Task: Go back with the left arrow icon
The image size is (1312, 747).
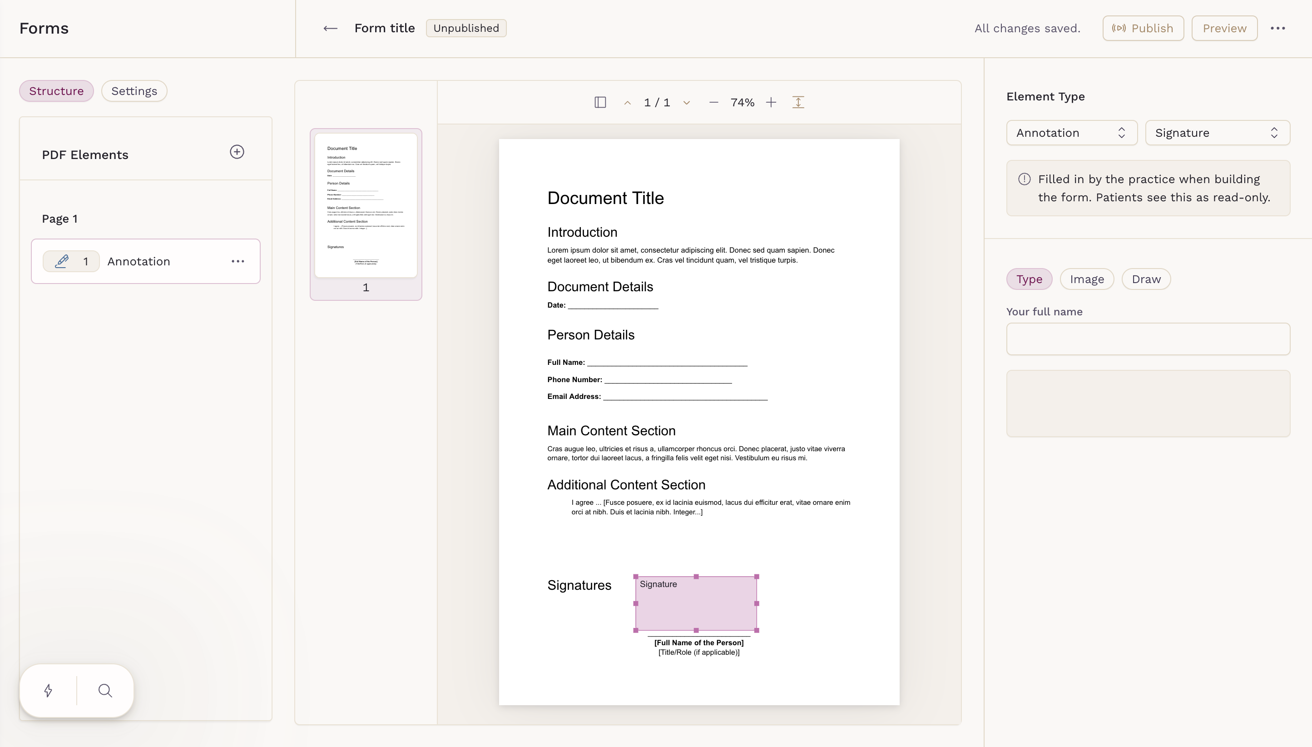Action: coord(330,28)
